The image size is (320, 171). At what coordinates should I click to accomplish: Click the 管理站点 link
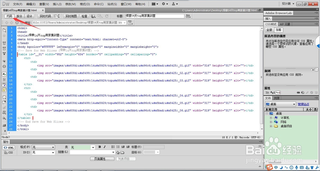point(303,104)
